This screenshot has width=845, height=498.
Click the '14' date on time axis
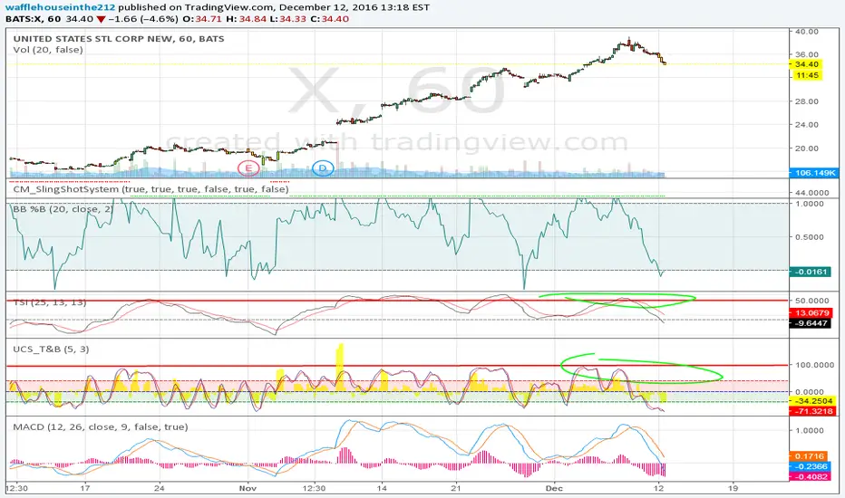pyautogui.click(x=382, y=488)
